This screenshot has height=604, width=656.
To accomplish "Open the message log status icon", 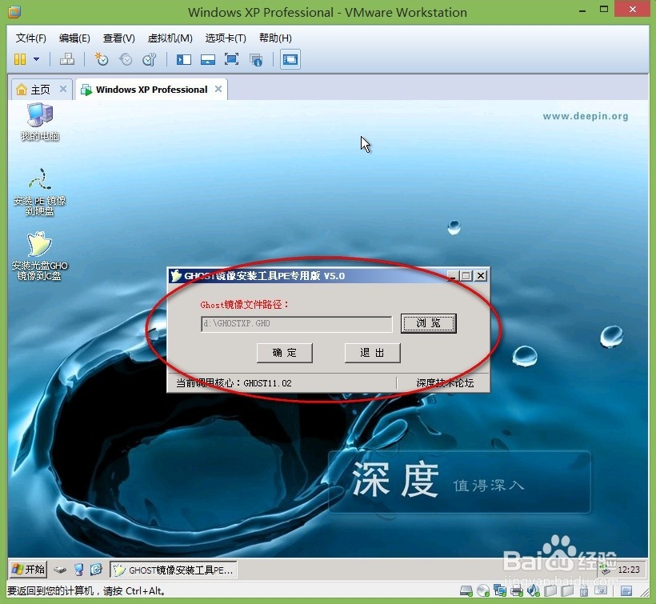I will (626, 590).
